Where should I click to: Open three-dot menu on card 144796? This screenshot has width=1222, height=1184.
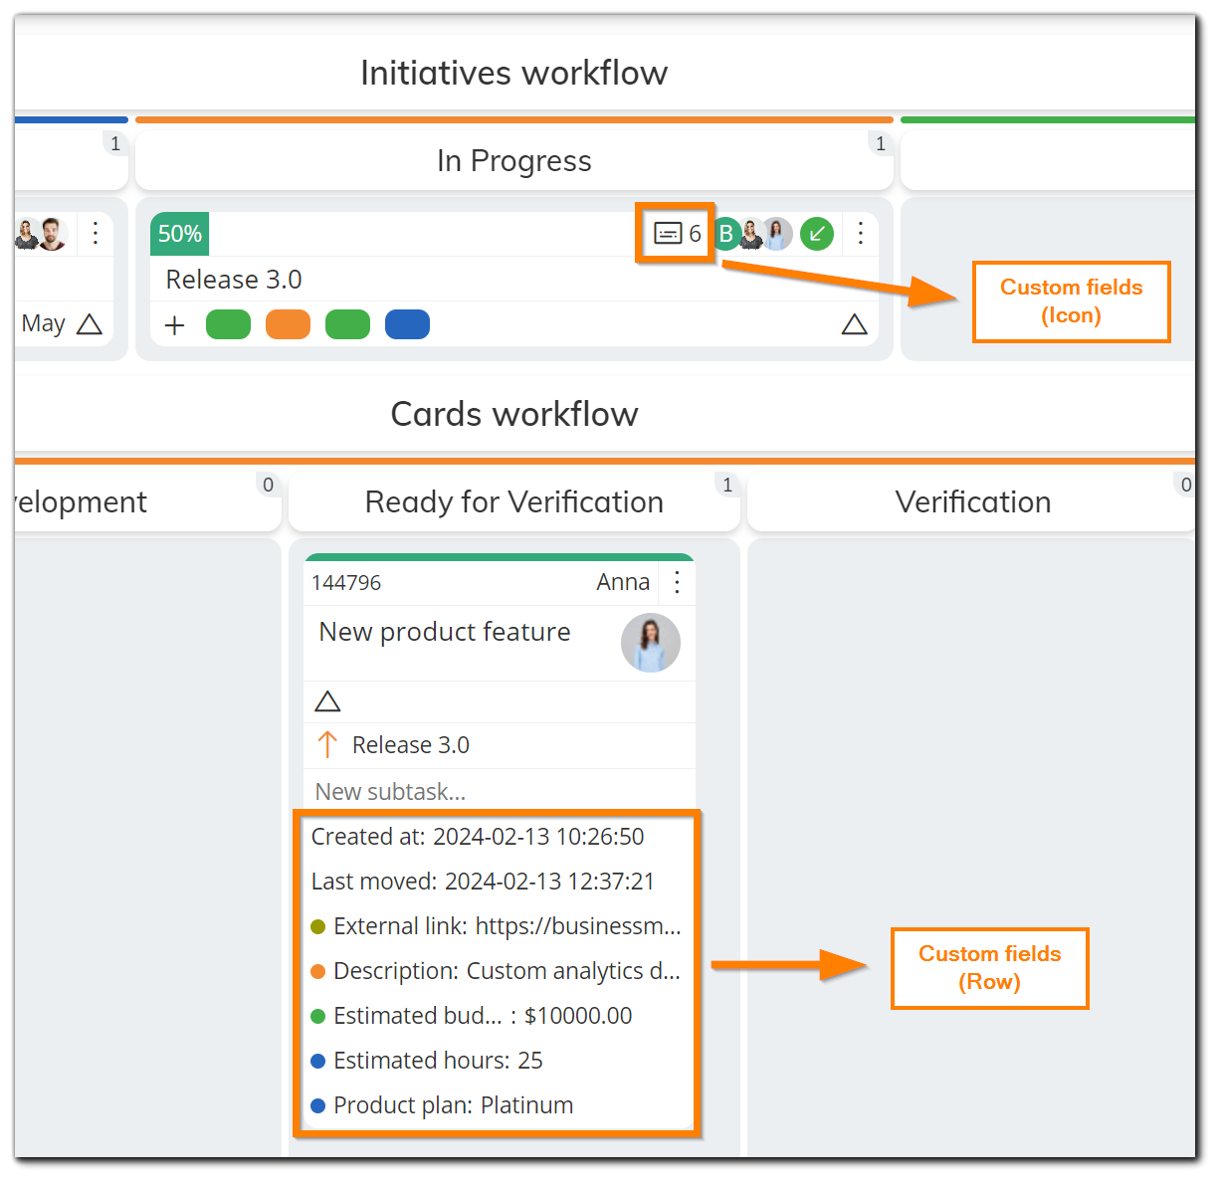pyautogui.click(x=678, y=582)
